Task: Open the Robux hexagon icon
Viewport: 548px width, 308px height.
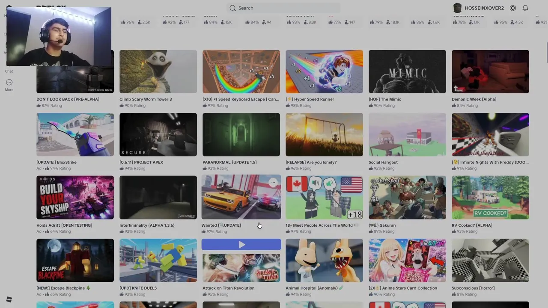Action: (x=512, y=8)
